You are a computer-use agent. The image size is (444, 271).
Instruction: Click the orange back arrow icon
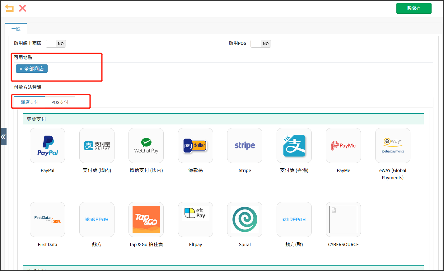tap(9, 8)
